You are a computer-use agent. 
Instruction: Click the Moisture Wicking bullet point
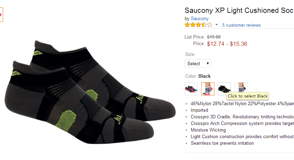[208, 130]
